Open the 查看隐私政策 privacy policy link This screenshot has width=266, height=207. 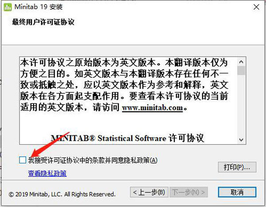(x=47, y=173)
